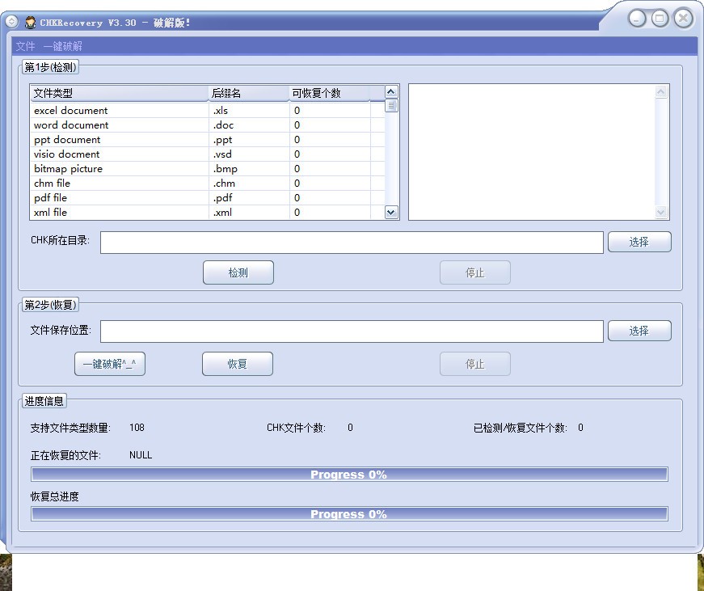Focus the CHK所在目录 path input field
Image resolution: width=704 pixels, height=591 pixels.
point(352,243)
